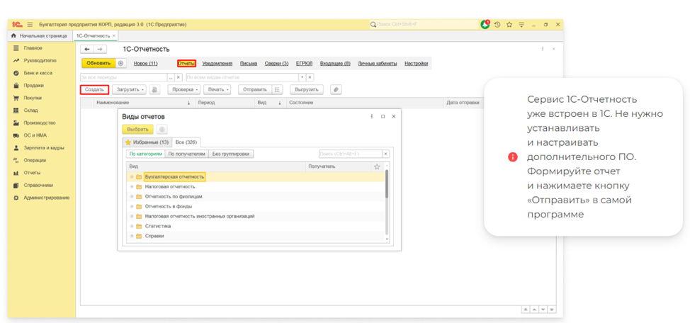Open period selection ellipsis button

171,77
